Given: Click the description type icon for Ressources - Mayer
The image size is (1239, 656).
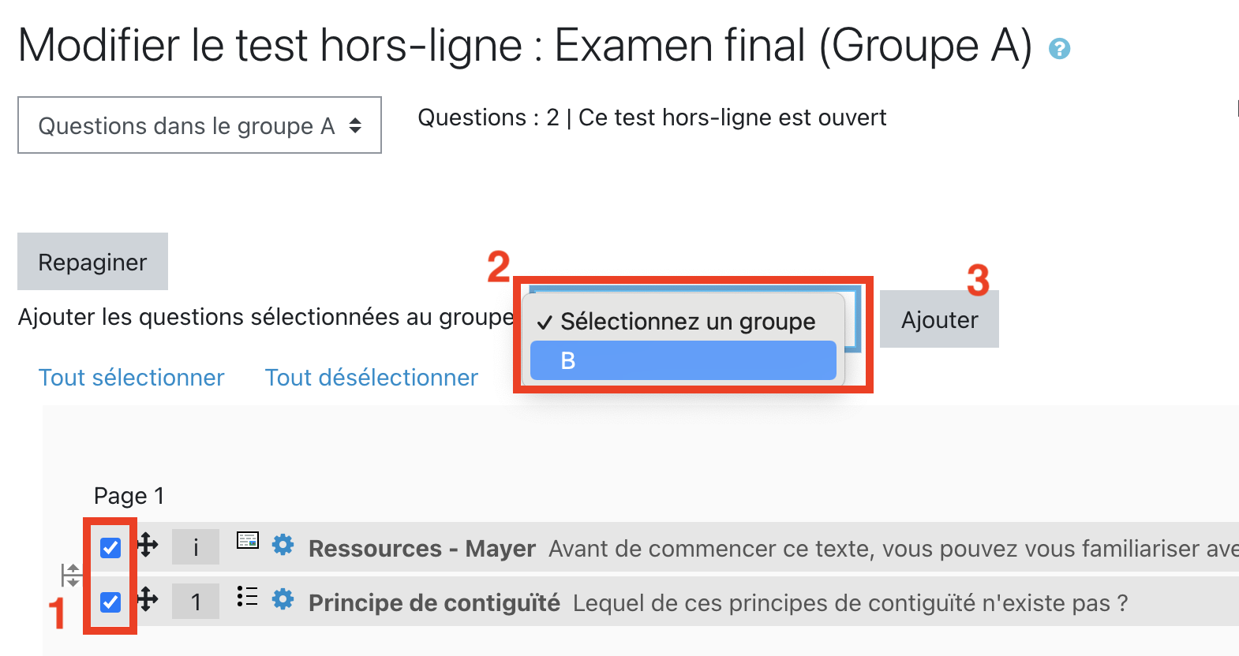Looking at the screenshot, I should coord(248,540).
